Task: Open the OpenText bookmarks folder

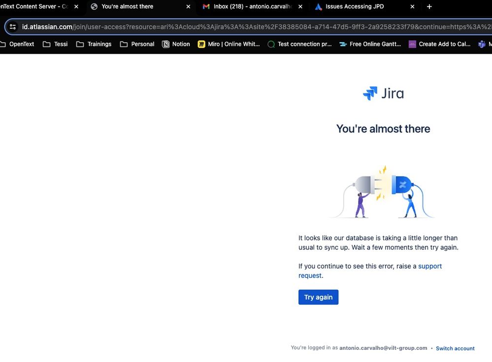Action: [x=18, y=44]
